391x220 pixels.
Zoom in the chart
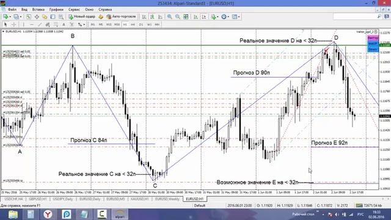(170, 16)
